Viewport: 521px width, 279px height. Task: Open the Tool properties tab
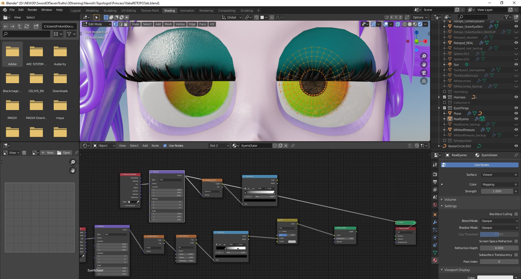(x=435, y=165)
